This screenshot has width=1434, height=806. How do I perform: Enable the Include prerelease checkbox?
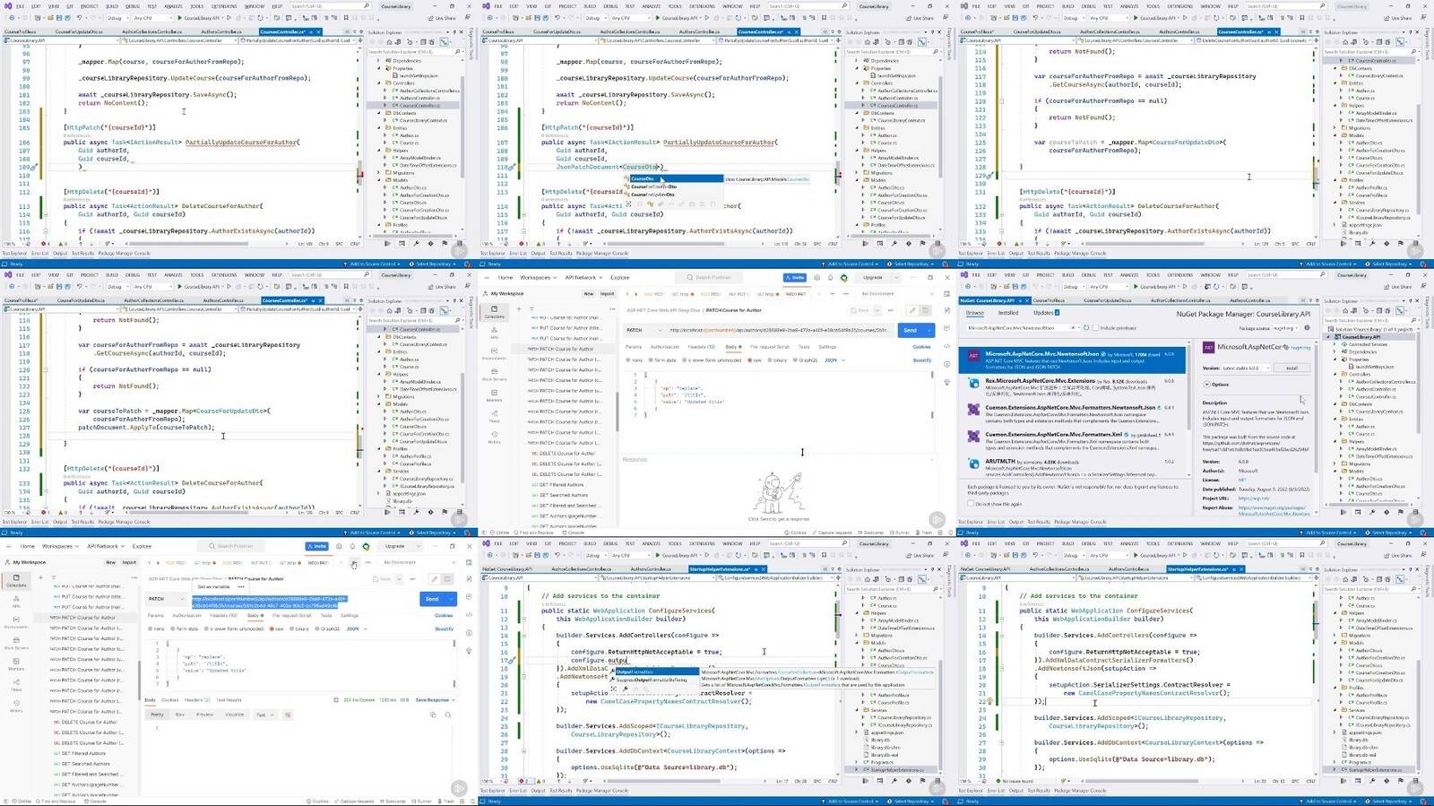point(1095,327)
